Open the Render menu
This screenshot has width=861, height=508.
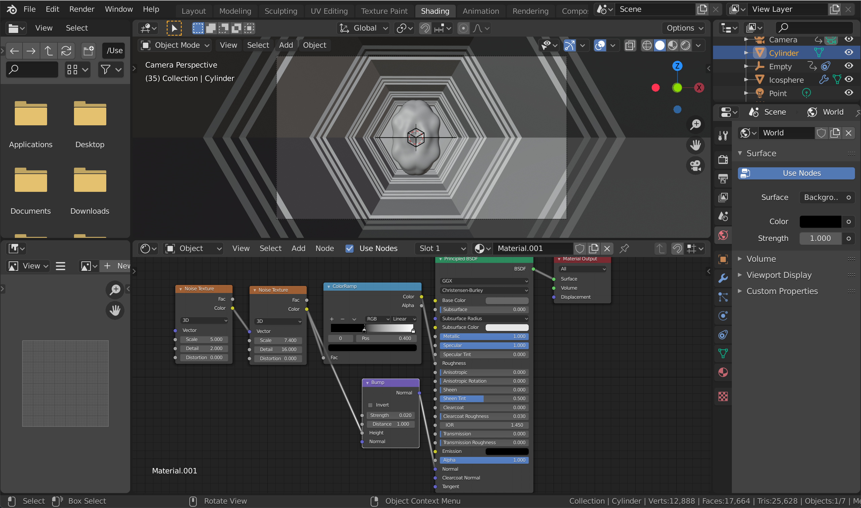81,9
